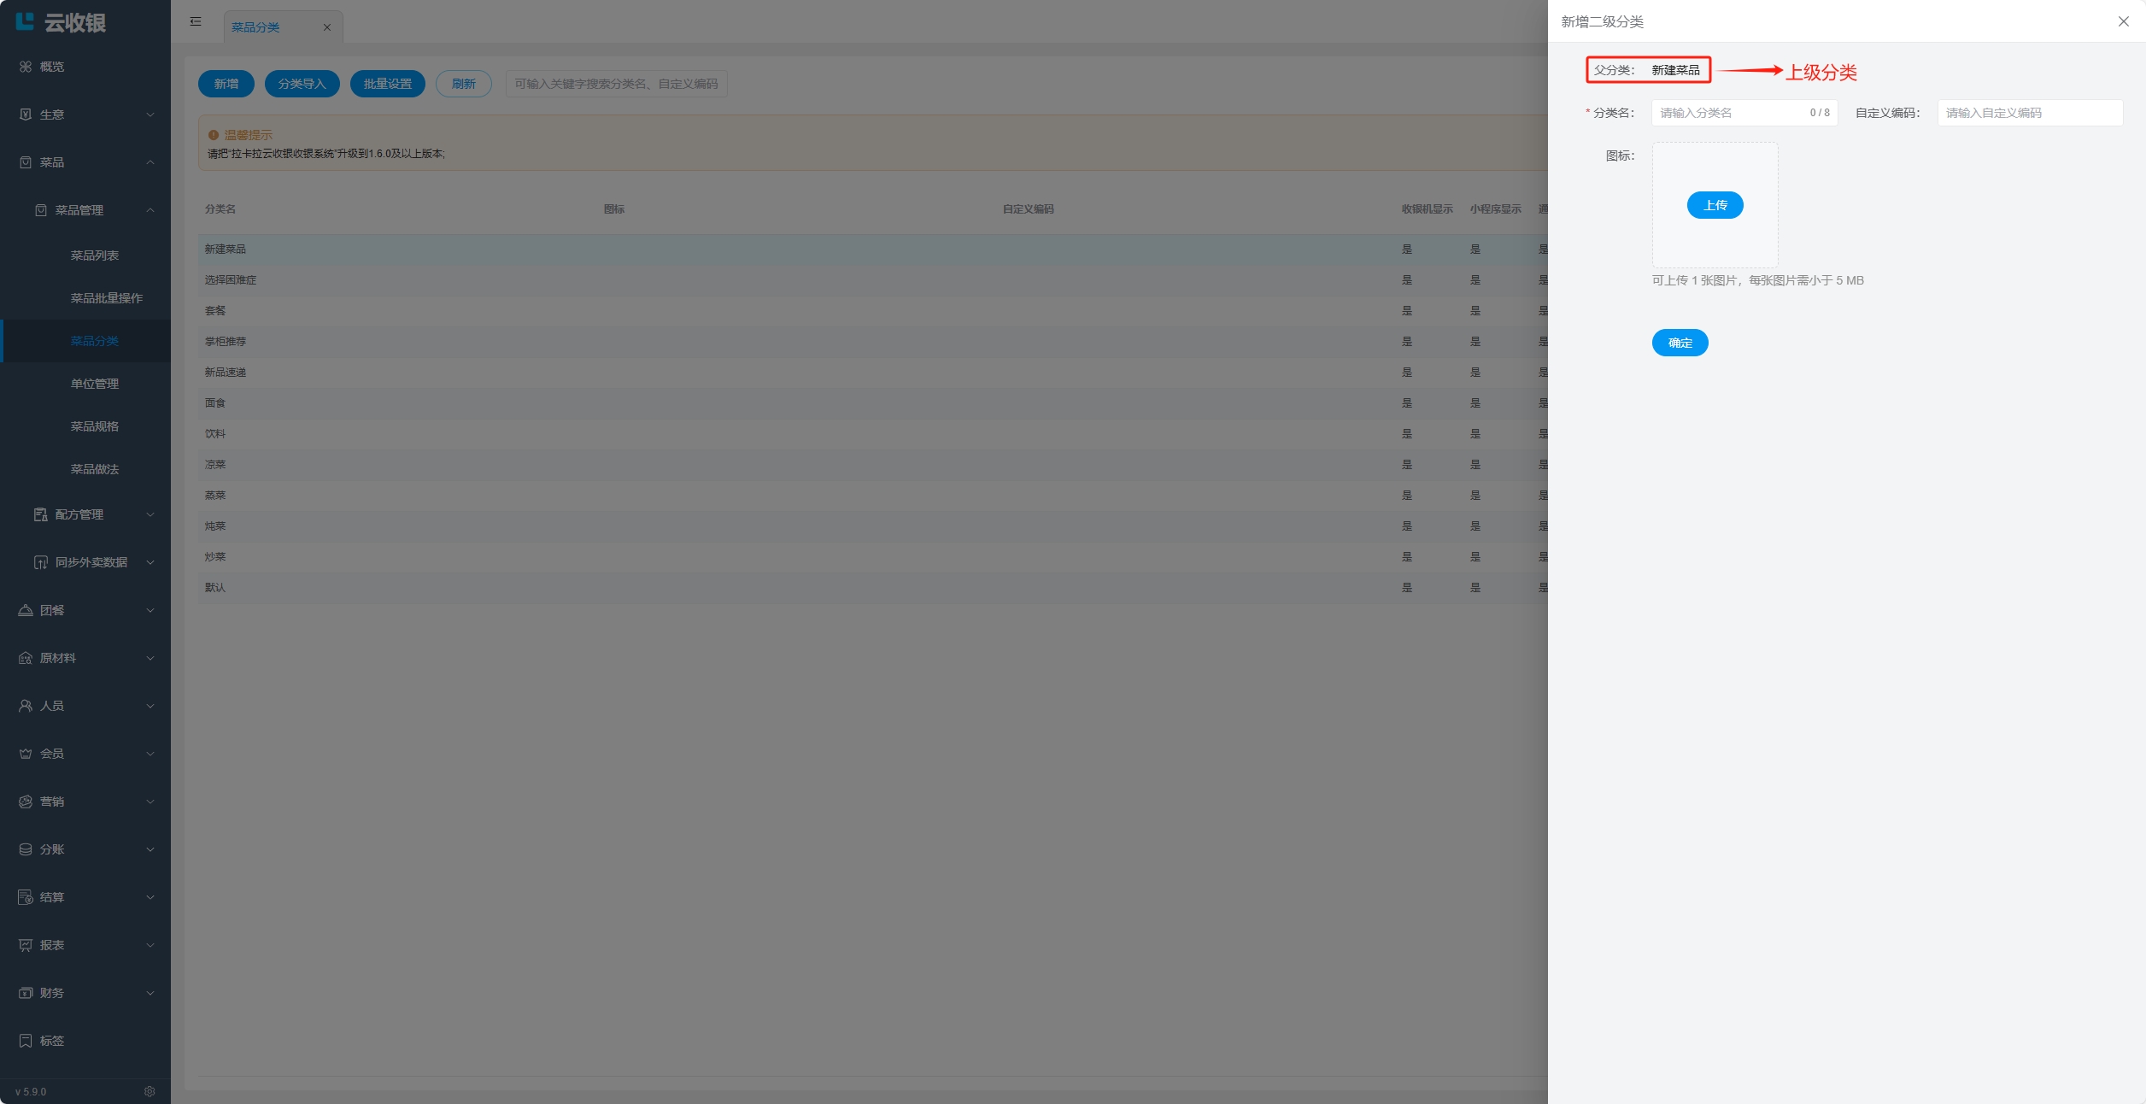Click the 自定义编码 input field

(x=2029, y=113)
